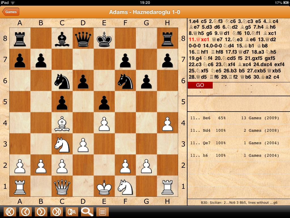Open the list menu icon

tap(103, 212)
